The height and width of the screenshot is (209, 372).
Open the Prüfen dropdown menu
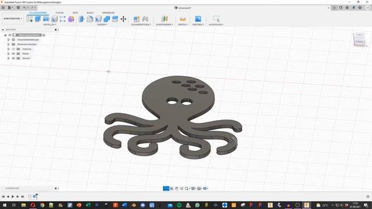tap(183, 24)
